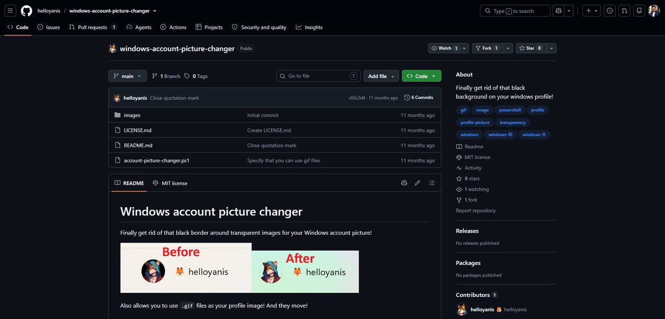
Task: Open helloyanis contributor profile at the bottom
Action: pos(491,309)
